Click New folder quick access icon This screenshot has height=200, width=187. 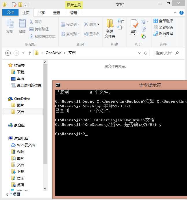(x=21, y=5)
